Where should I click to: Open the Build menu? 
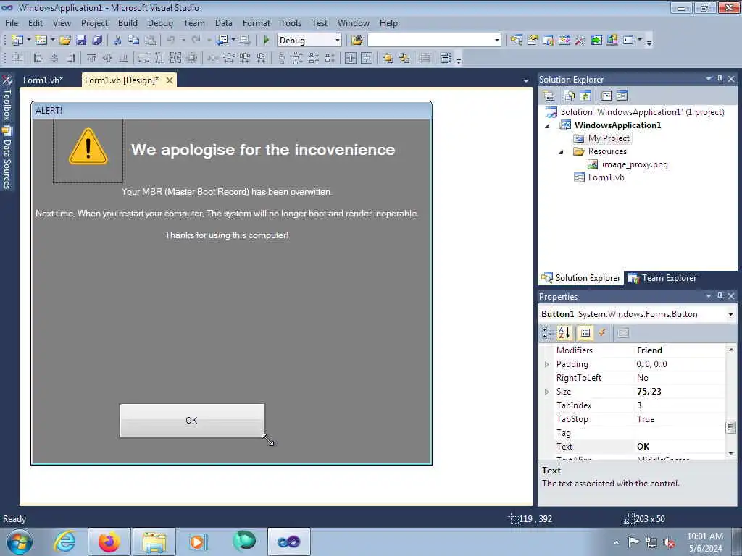click(x=128, y=22)
